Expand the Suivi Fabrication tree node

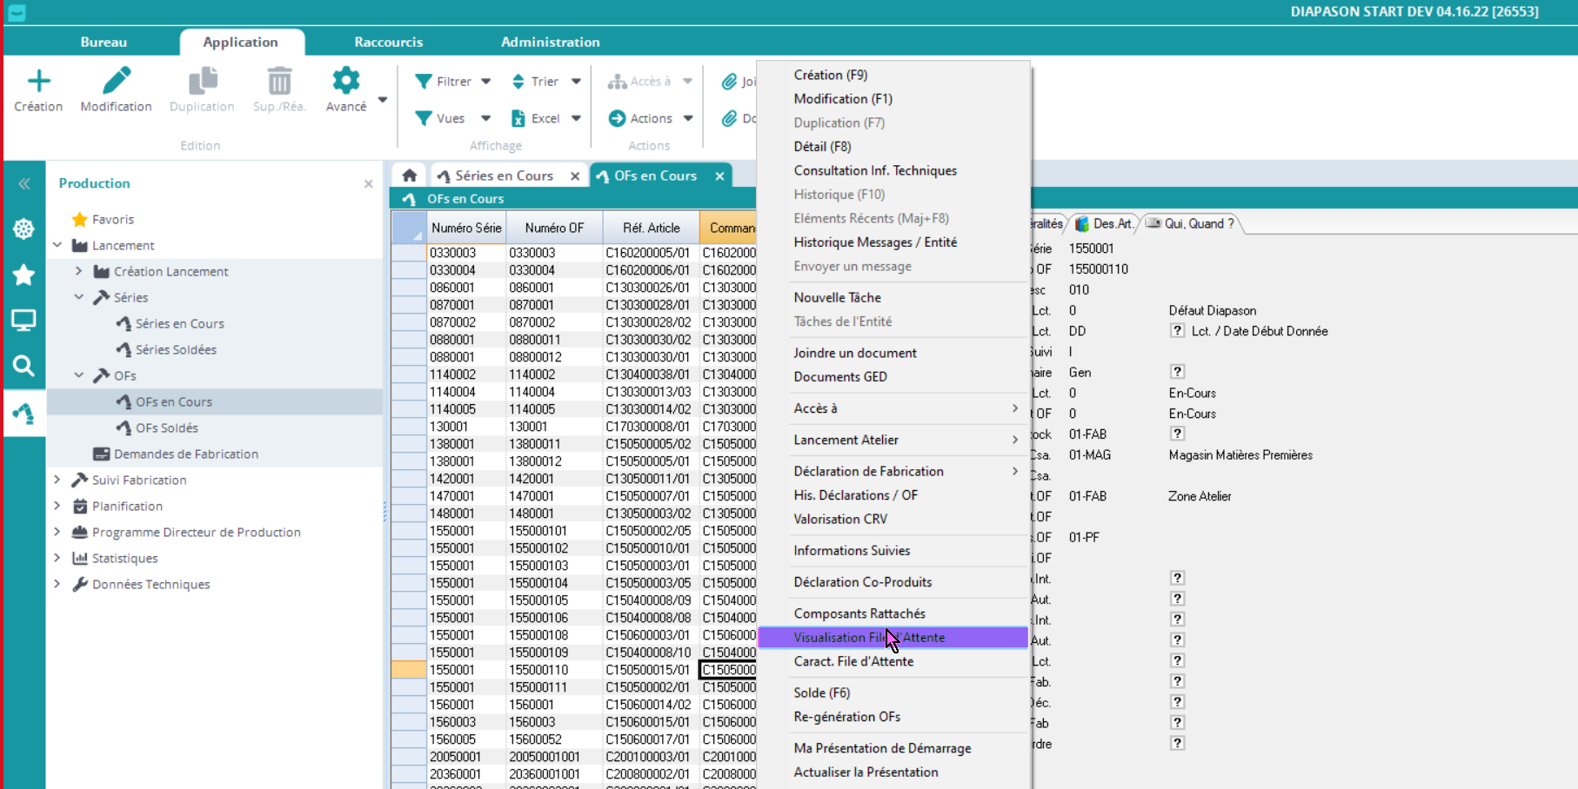pos(57,480)
